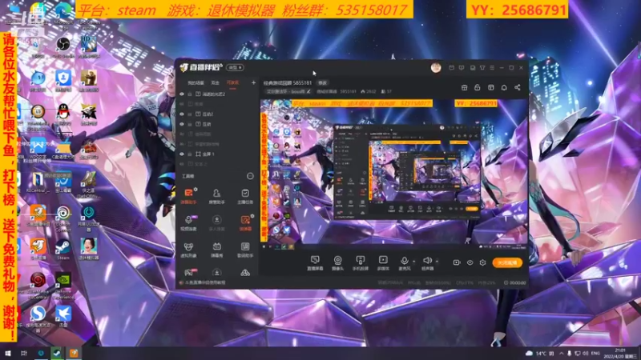This screenshot has height=360, width=641.
Task: Open the Steam desktop shortcut
Action: point(63,250)
